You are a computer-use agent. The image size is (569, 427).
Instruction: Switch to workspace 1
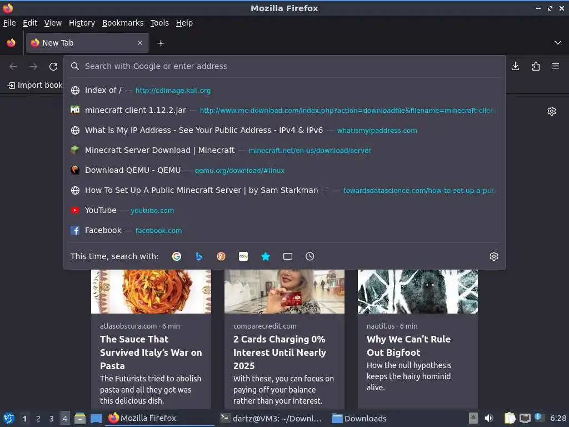point(24,419)
